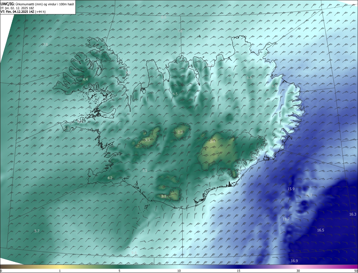Click the 8.5 value north of Iceland
358x273 pixels.
pyautogui.click(x=164, y=17)
